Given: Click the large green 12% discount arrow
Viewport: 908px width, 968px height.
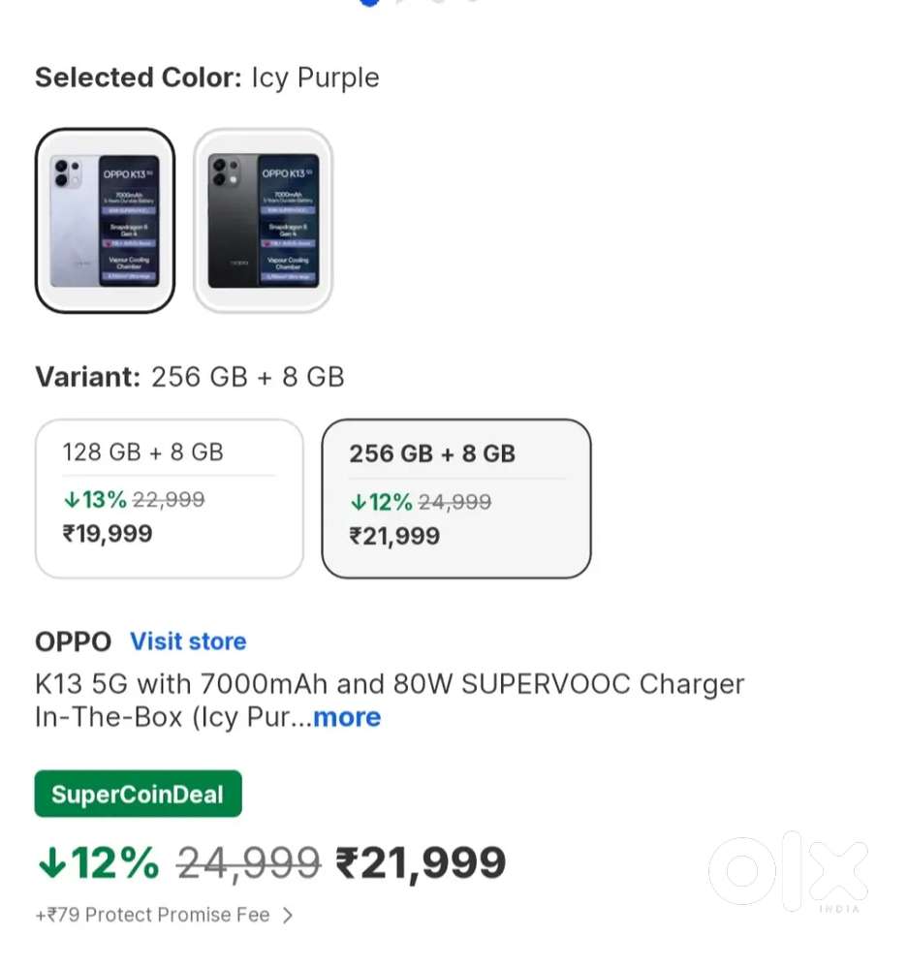Looking at the screenshot, I should point(50,862).
